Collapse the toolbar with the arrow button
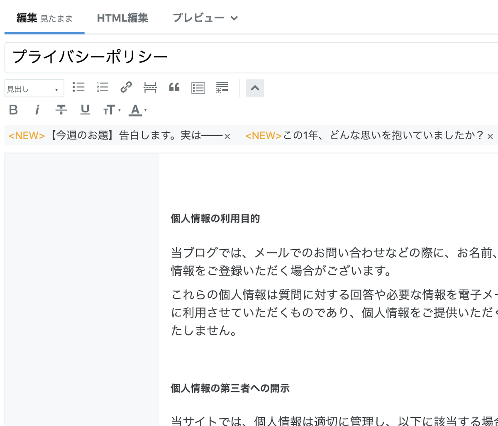The image size is (498, 426). click(255, 88)
